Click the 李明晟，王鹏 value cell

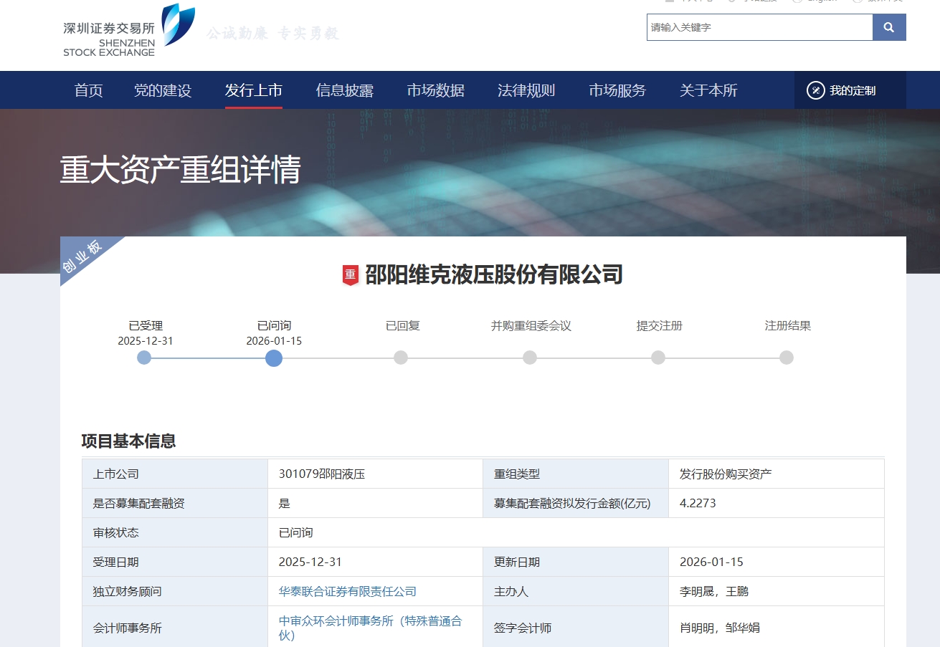point(776,591)
